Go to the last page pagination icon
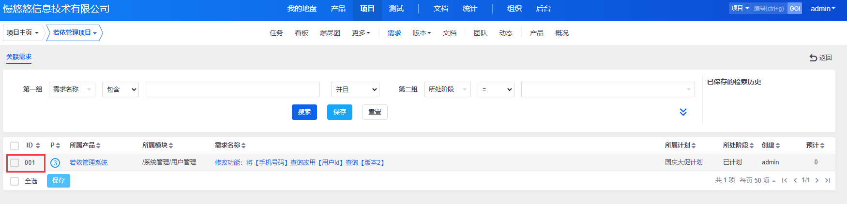This screenshot has height=204, width=847. (828, 180)
